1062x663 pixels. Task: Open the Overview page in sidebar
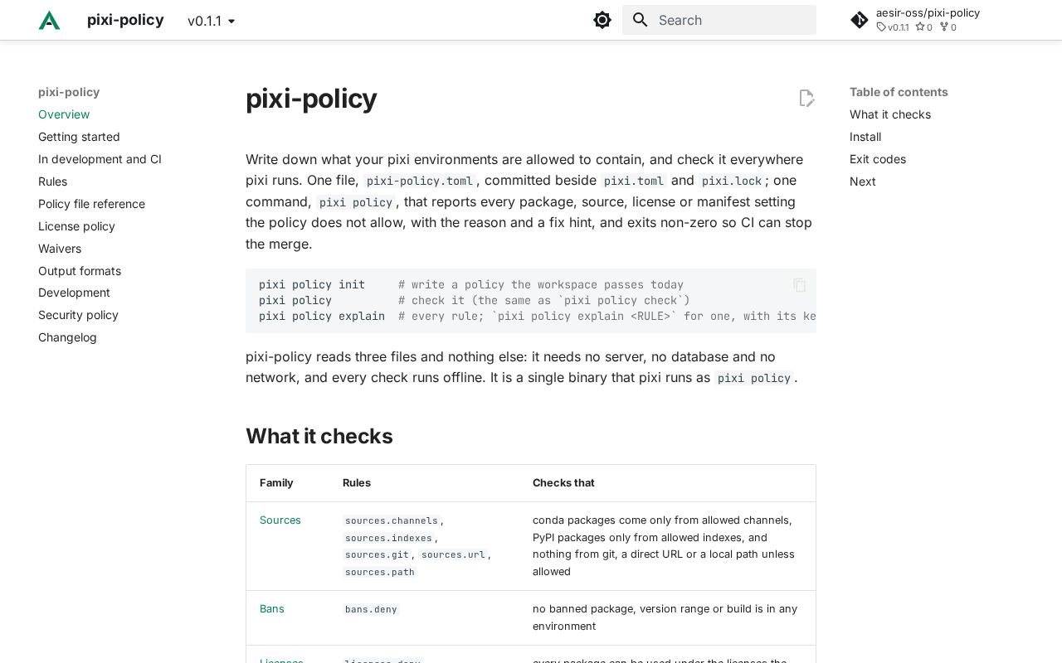pos(64,114)
